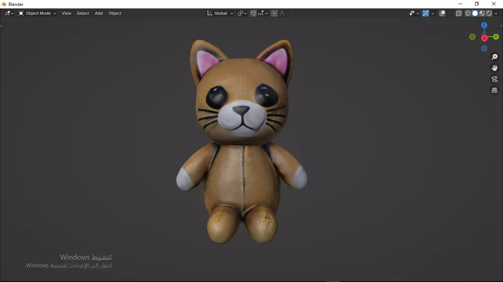Viewport: 503px width, 282px height.
Task: Switch to material preview shading
Action: click(x=482, y=13)
